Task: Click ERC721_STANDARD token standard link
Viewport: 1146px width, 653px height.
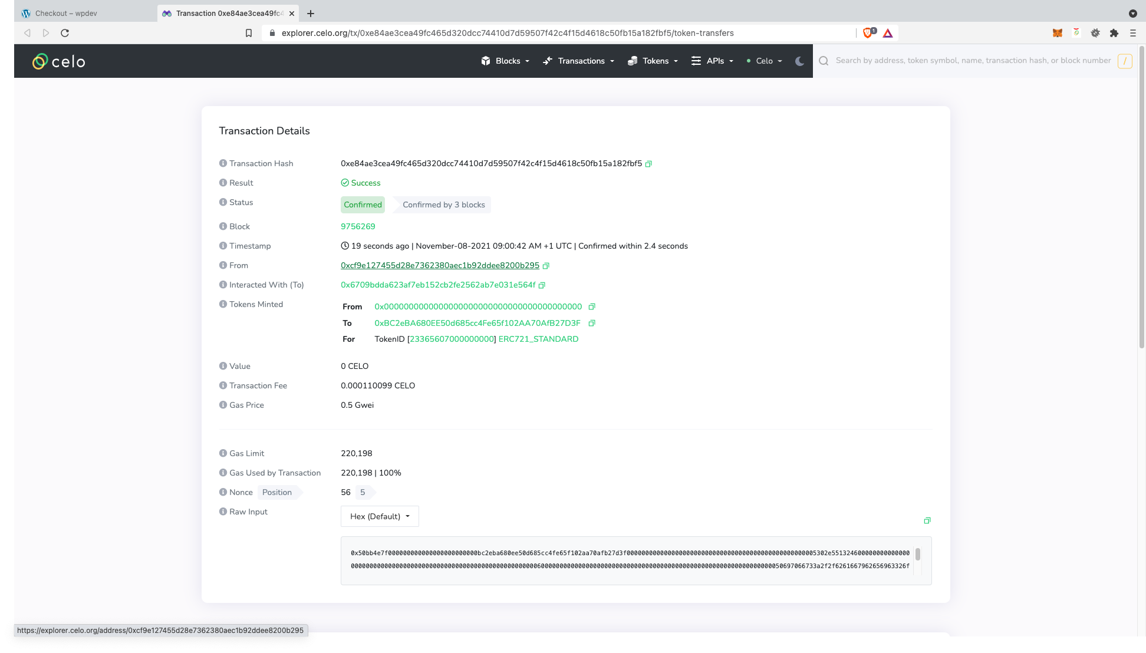Action: [538, 339]
